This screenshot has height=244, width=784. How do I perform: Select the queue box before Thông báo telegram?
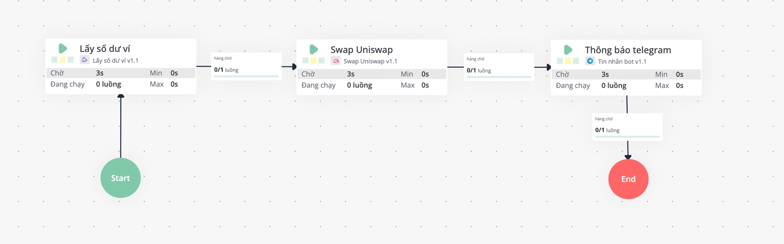pyautogui.click(x=499, y=67)
